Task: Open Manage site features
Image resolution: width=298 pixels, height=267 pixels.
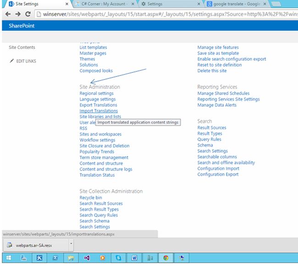Action: [x=218, y=48]
